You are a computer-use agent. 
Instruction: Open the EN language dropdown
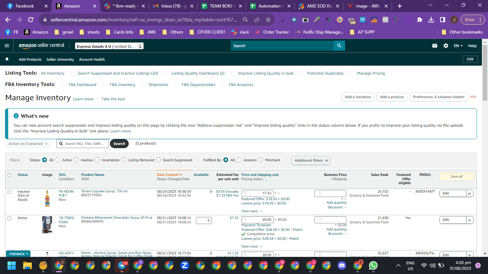point(458,46)
